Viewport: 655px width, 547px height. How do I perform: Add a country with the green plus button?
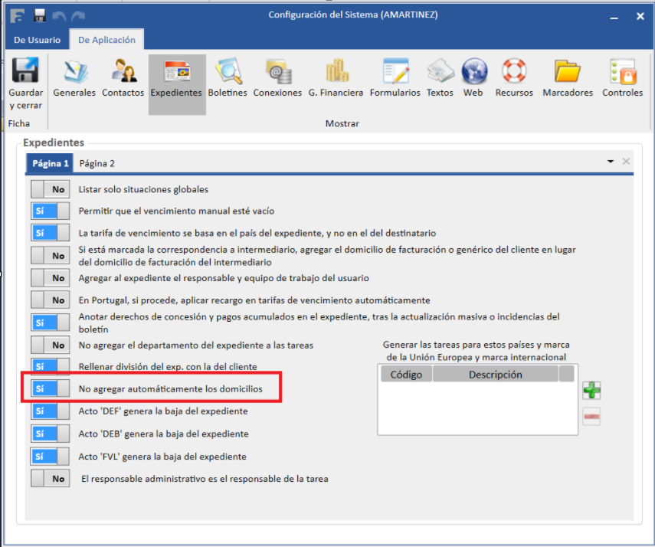tap(591, 391)
